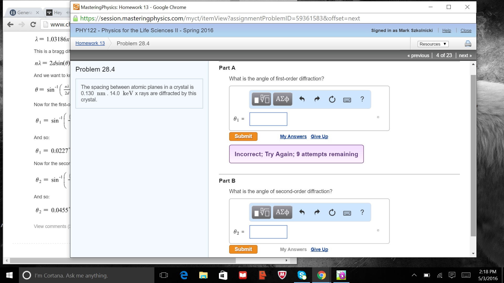Go to the next problem
This screenshot has height=283, width=504.
click(465, 56)
